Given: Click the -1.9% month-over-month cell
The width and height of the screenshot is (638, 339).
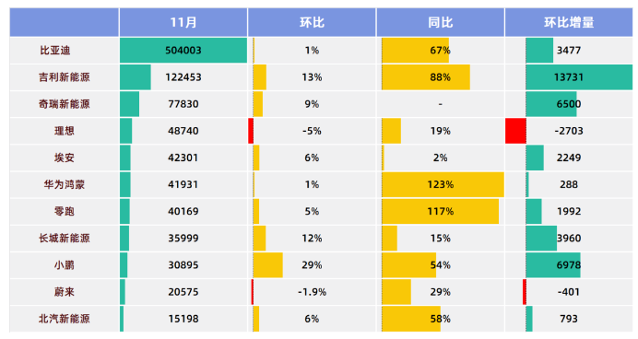Looking at the screenshot, I should click(x=312, y=292).
